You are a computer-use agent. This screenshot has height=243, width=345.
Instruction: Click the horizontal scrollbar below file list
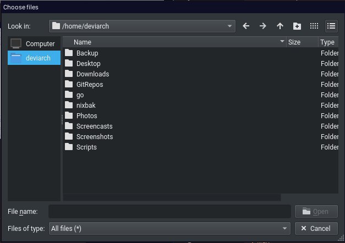tap(172, 197)
